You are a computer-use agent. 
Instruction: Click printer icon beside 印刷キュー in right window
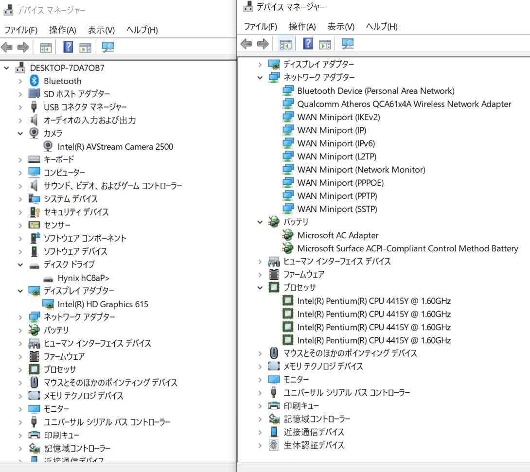[x=274, y=405]
